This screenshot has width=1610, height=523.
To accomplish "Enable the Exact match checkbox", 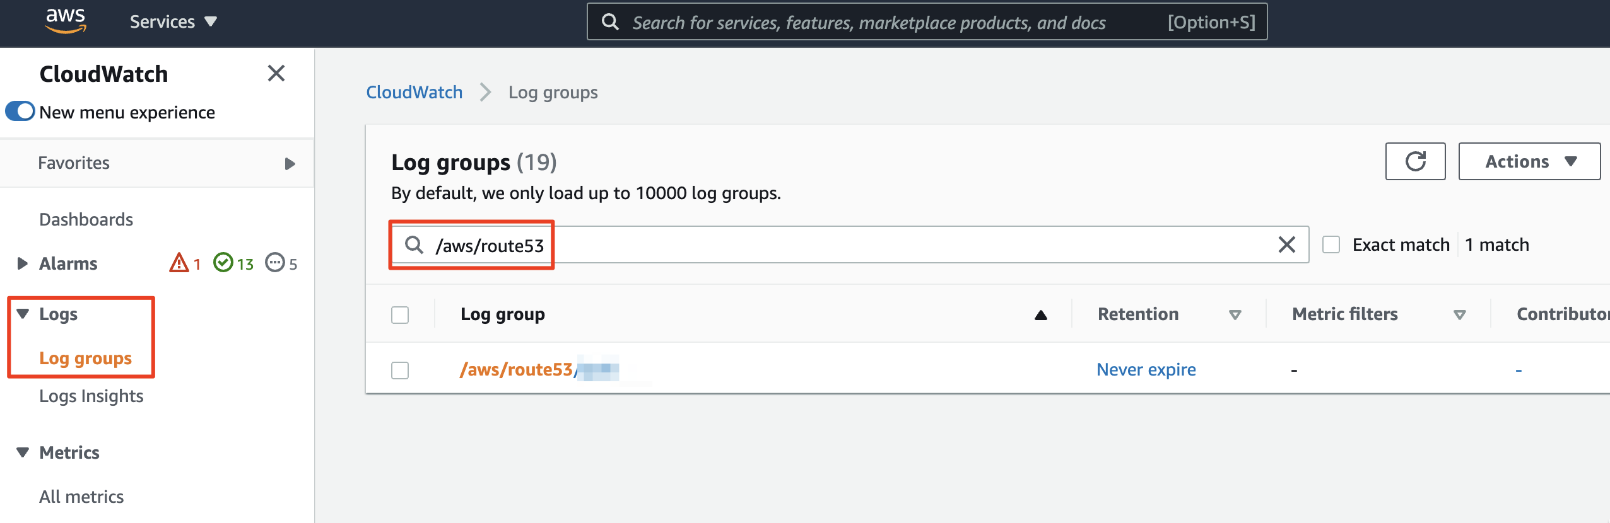I will click(x=1331, y=244).
